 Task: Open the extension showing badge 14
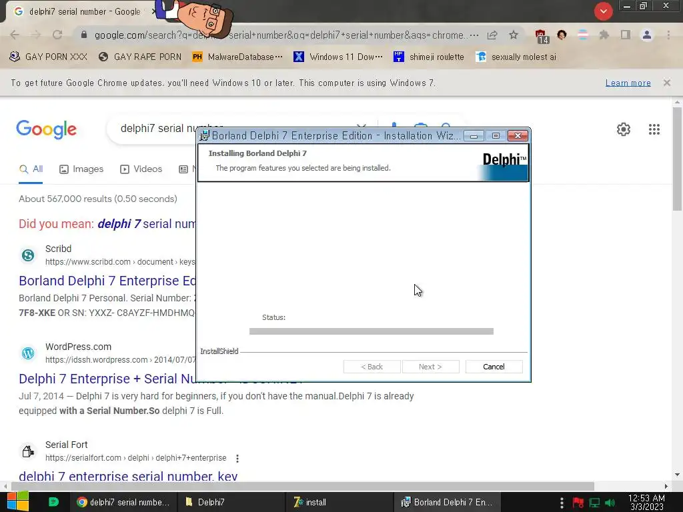pos(541,36)
